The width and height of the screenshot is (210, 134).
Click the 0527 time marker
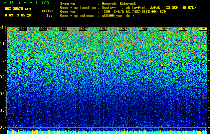143,28
